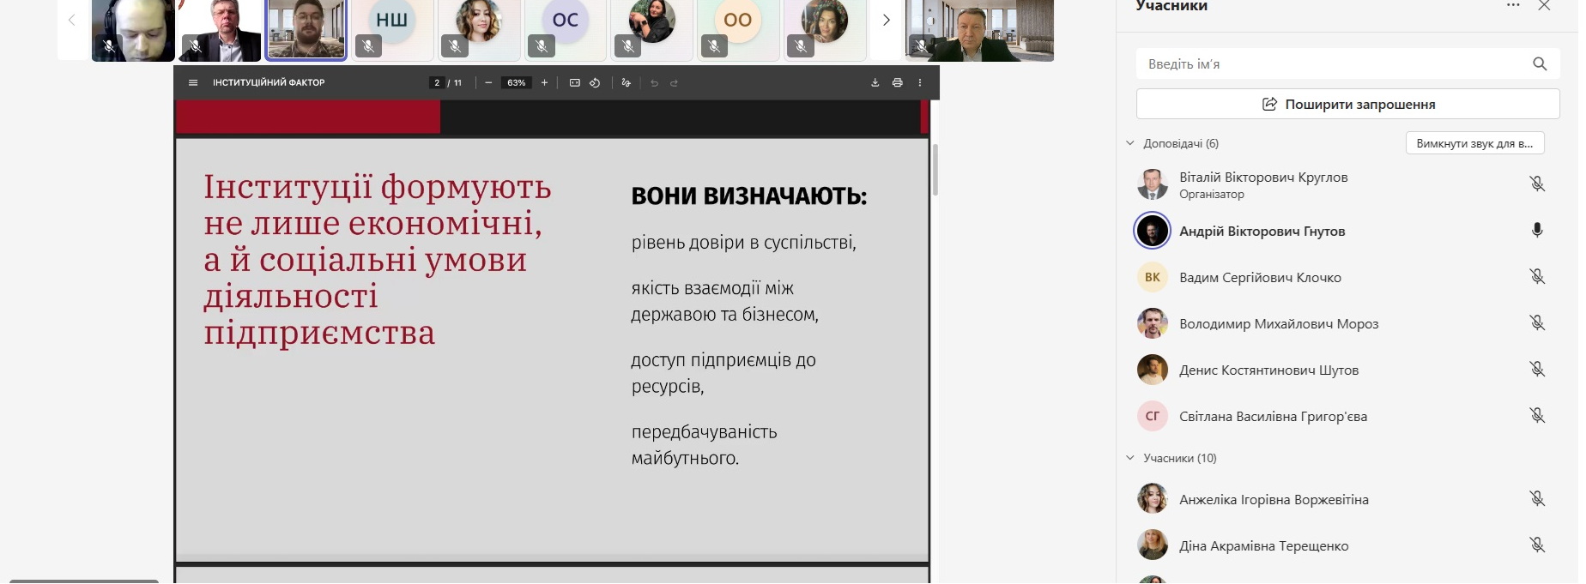Open PDF viewer more actions menu
Viewport: 1586px width, 584px height.
[920, 83]
